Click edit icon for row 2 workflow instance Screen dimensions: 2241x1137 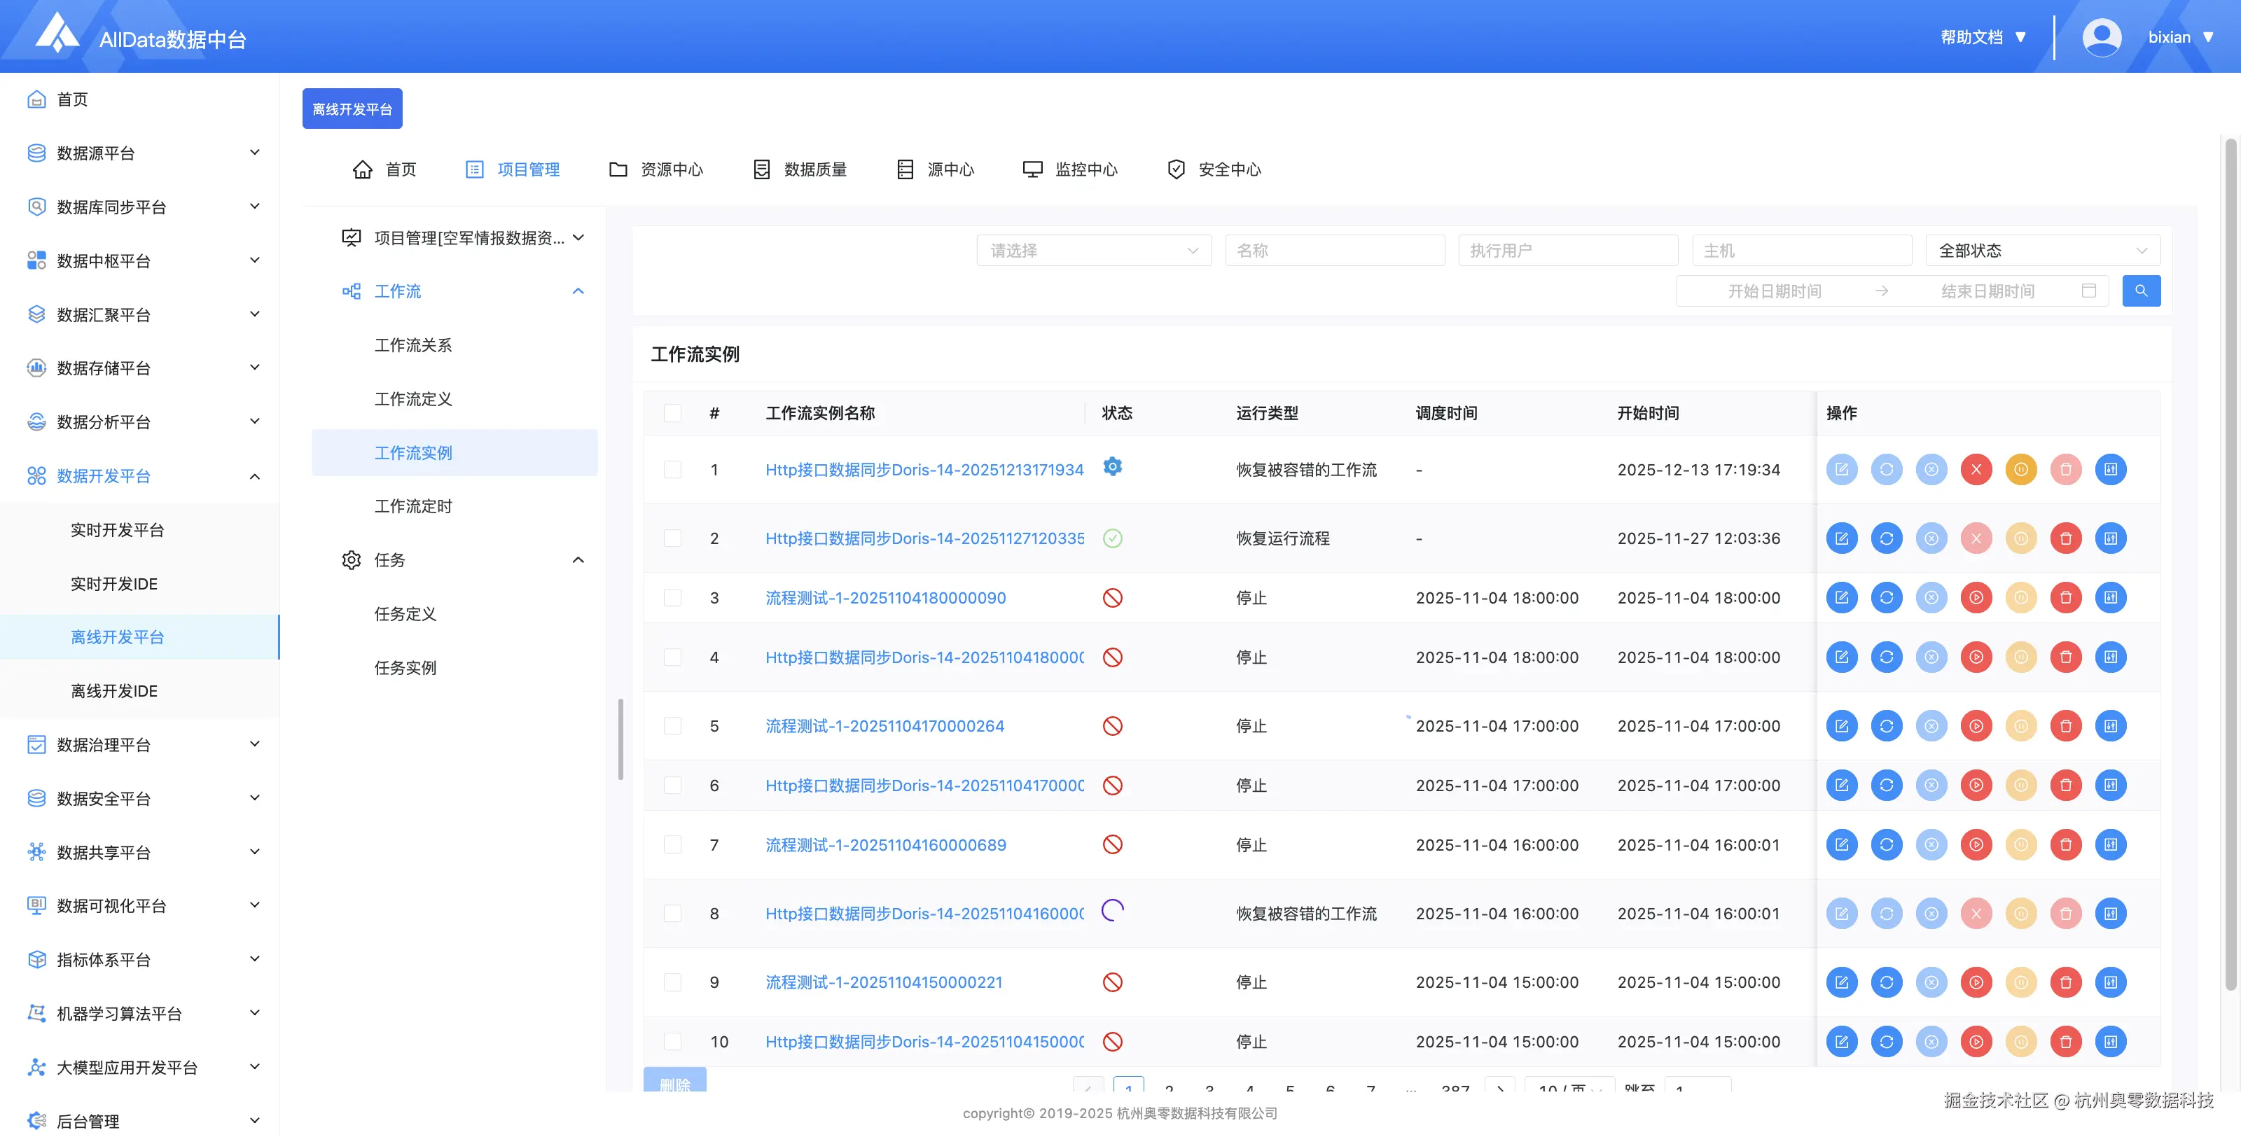[x=1841, y=538]
